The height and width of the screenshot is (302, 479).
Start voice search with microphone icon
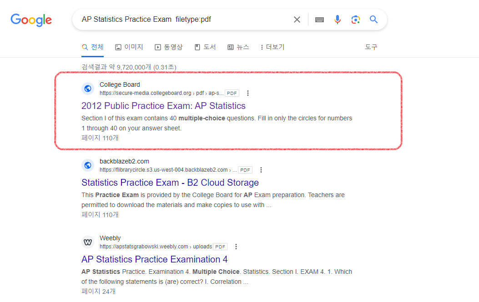[x=337, y=20]
